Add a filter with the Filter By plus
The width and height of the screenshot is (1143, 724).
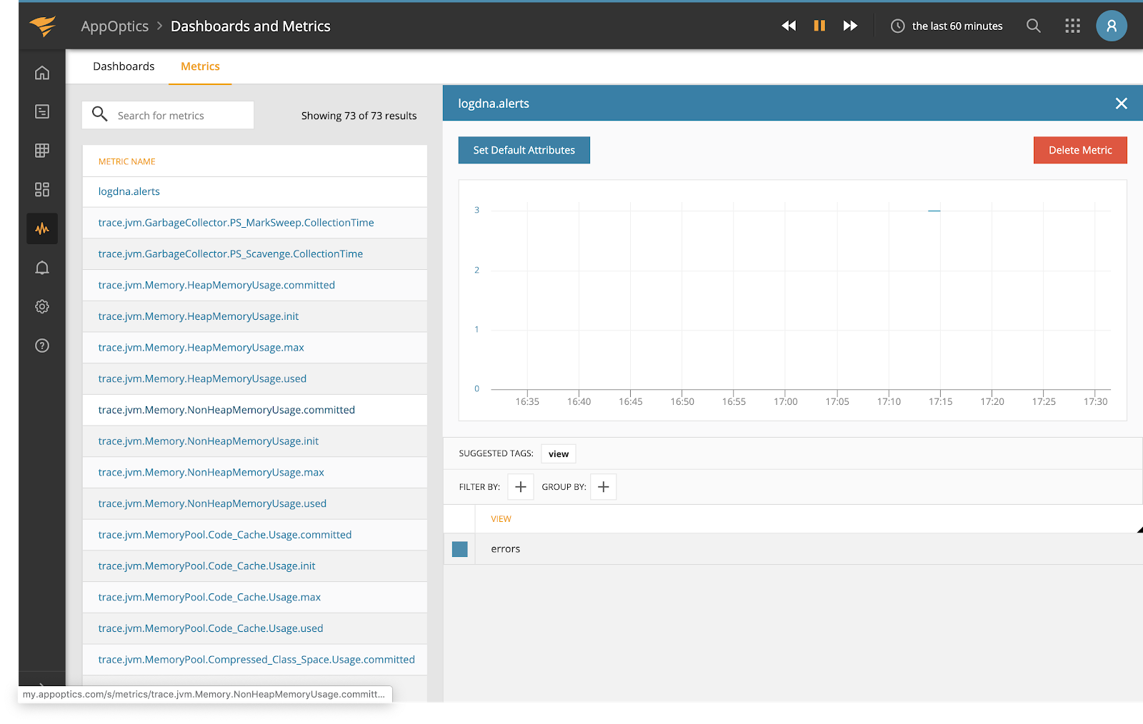pyautogui.click(x=521, y=487)
